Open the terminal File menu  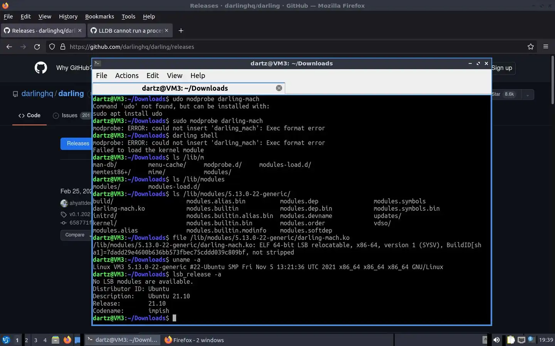[x=101, y=76]
